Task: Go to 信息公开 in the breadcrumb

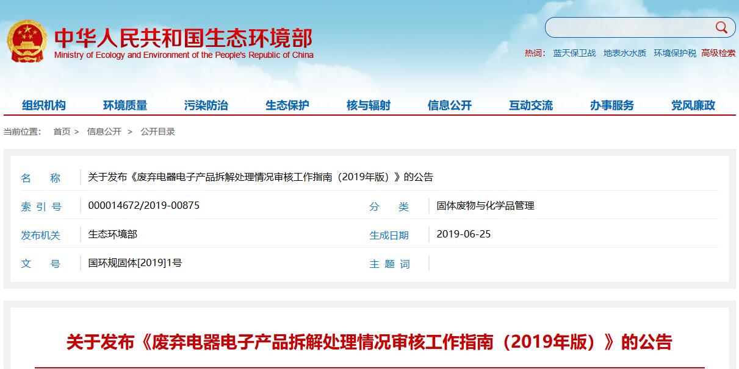Action: [x=104, y=132]
